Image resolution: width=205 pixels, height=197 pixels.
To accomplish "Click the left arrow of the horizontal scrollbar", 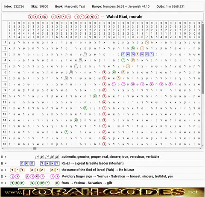I will tap(3, 148).
